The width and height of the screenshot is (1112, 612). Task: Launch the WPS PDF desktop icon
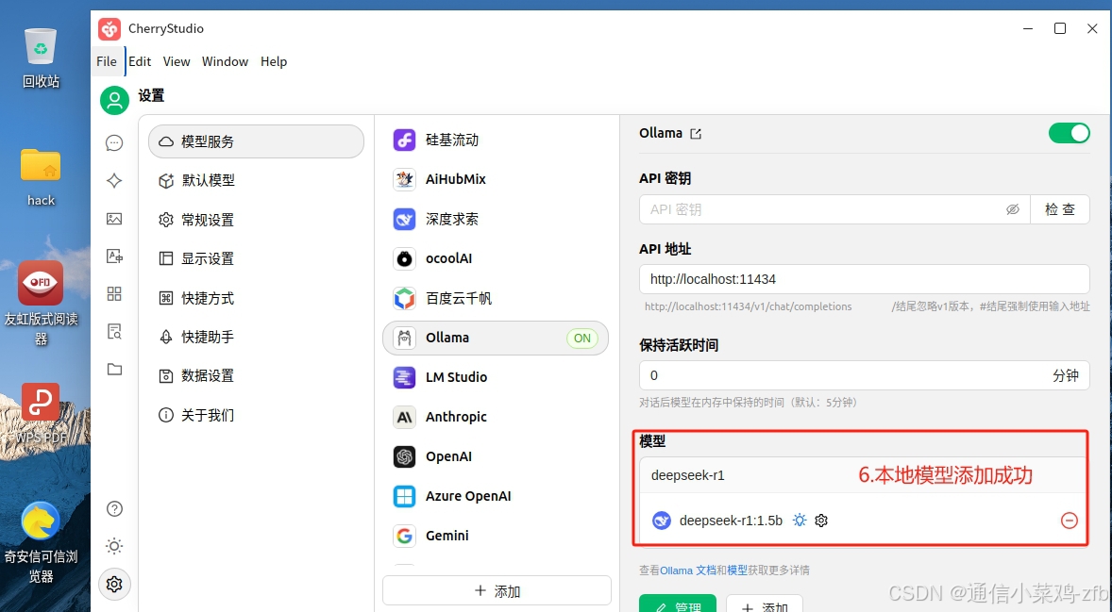click(x=41, y=414)
